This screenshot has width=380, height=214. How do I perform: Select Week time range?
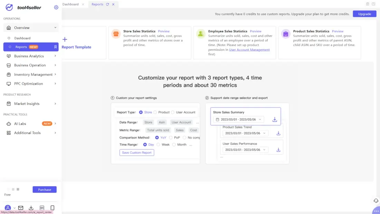(158, 144)
